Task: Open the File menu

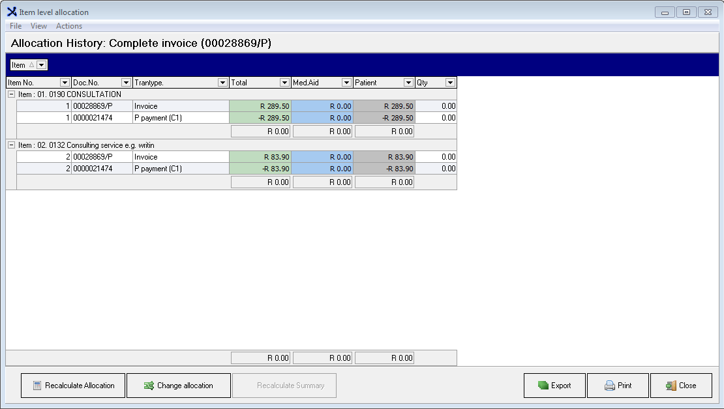Action: (x=16, y=26)
